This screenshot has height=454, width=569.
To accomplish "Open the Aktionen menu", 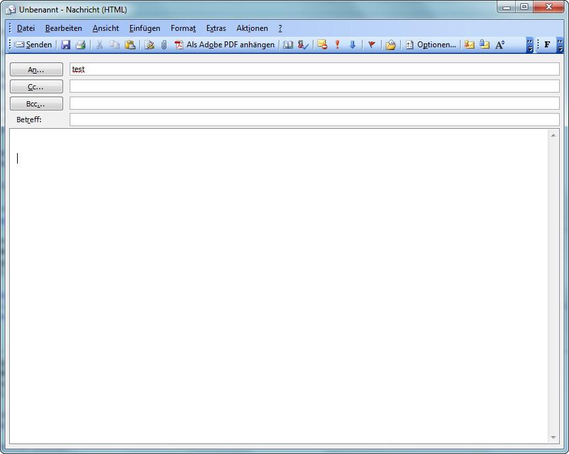I will (252, 28).
